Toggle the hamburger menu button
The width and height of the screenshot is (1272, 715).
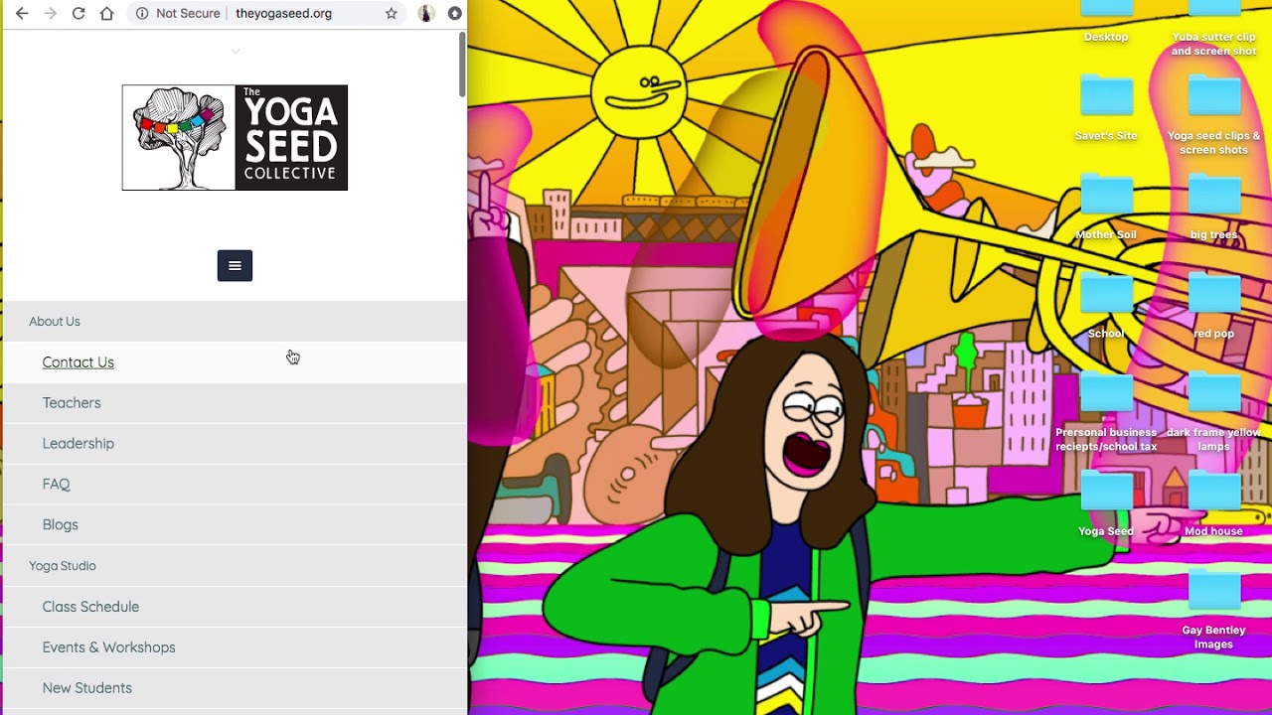235,265
